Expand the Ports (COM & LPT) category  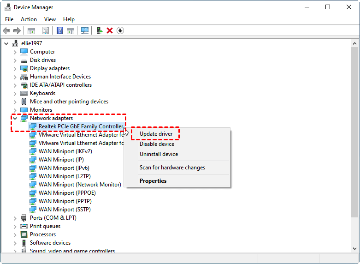[x=15, y=218]
